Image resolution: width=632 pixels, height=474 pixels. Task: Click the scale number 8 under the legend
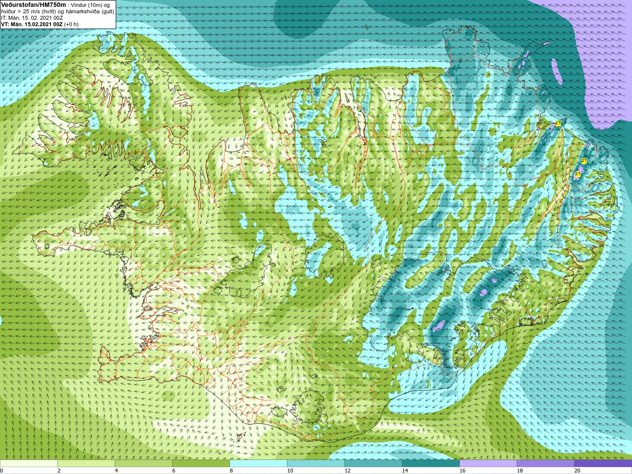(231, 471)
